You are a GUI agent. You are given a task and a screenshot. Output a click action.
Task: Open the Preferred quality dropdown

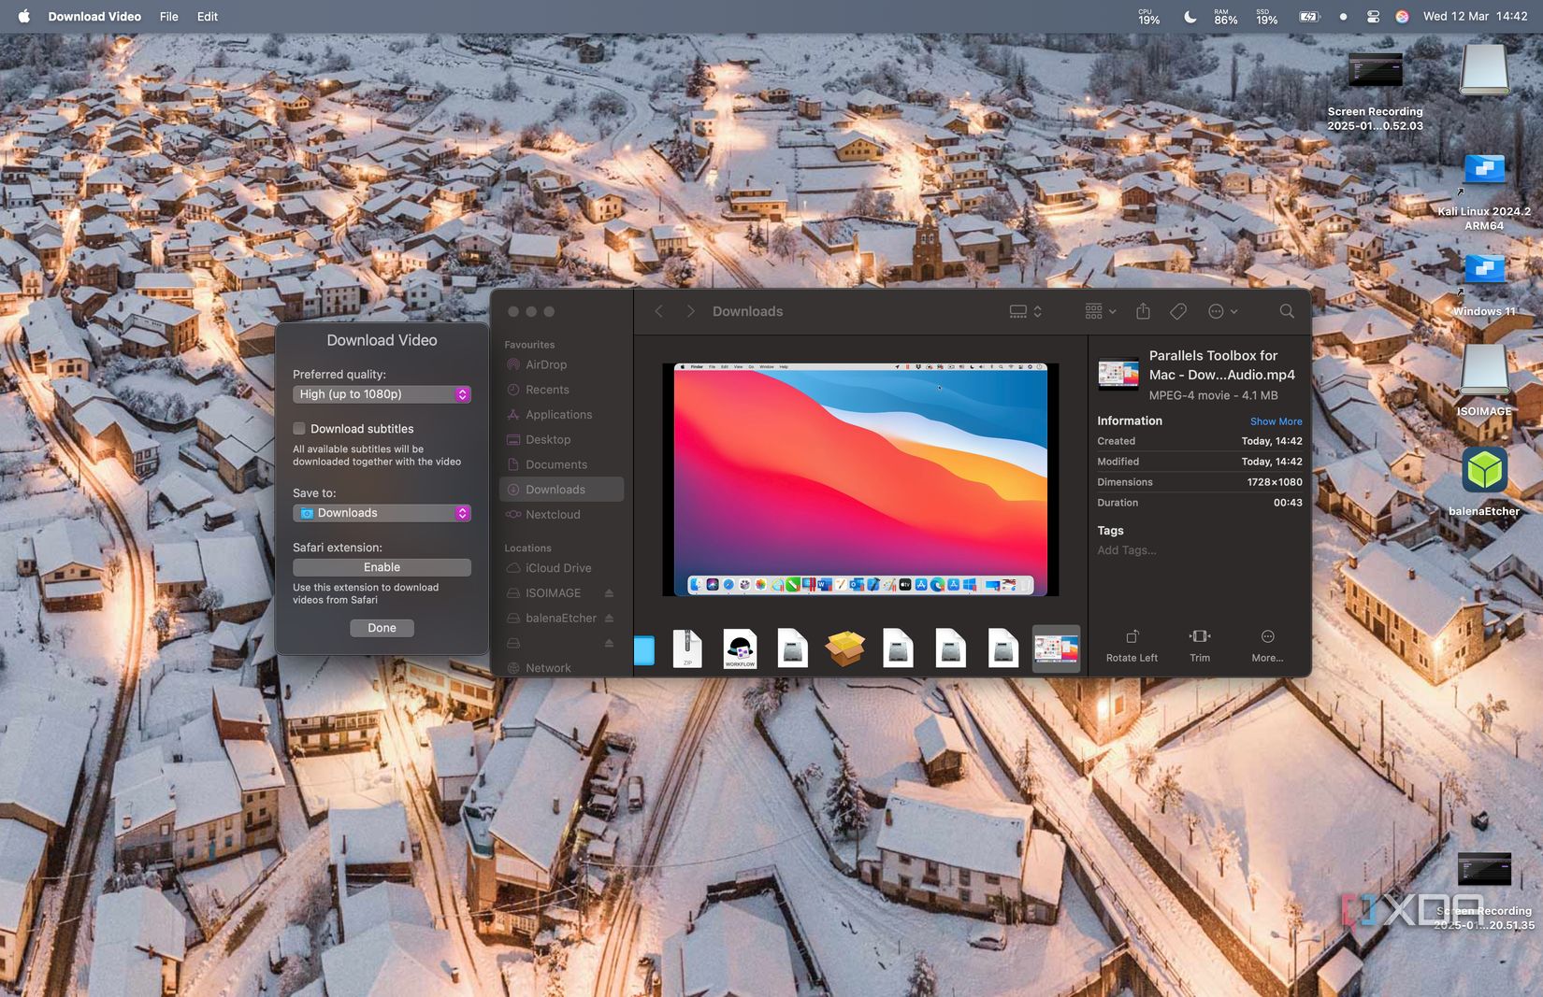[x=382, y=394]
